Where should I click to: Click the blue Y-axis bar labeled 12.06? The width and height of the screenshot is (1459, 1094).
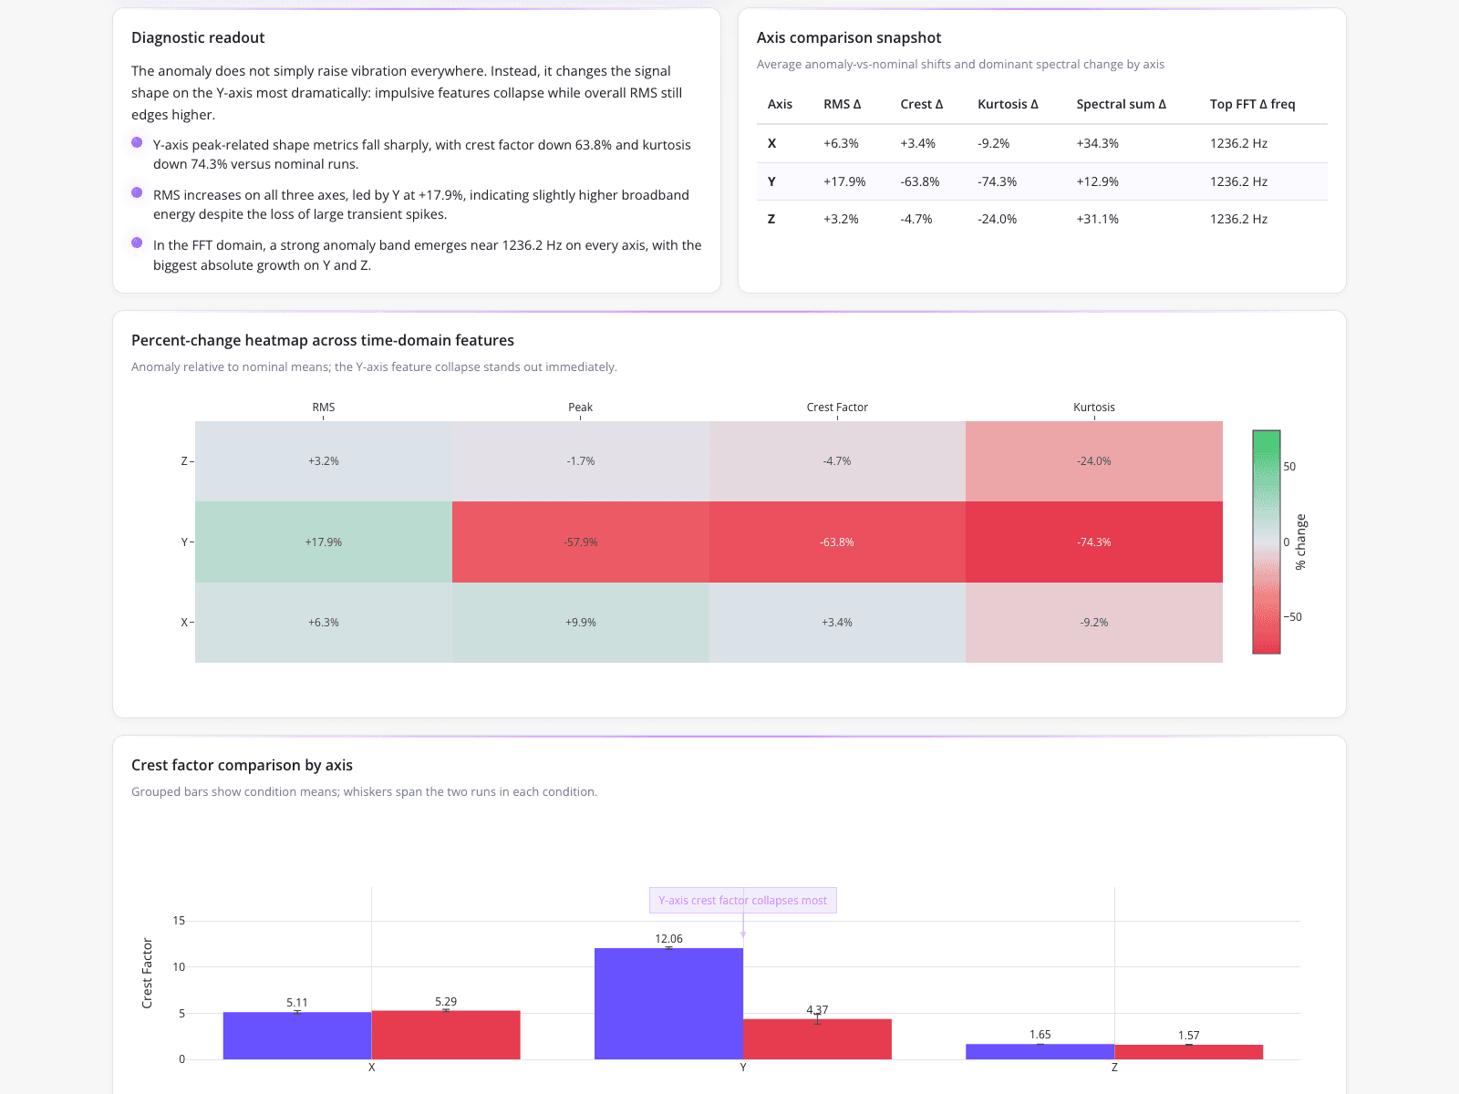(x=668, y=1004)
